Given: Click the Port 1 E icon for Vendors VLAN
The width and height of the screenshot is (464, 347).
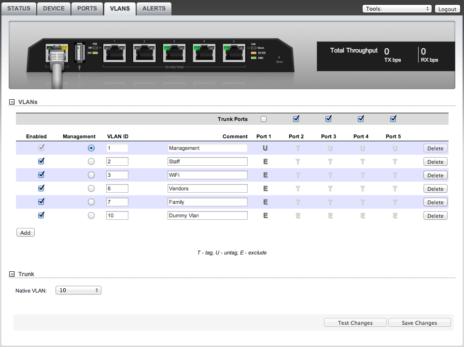Looking at the screenshot, I should pos(265,188).
